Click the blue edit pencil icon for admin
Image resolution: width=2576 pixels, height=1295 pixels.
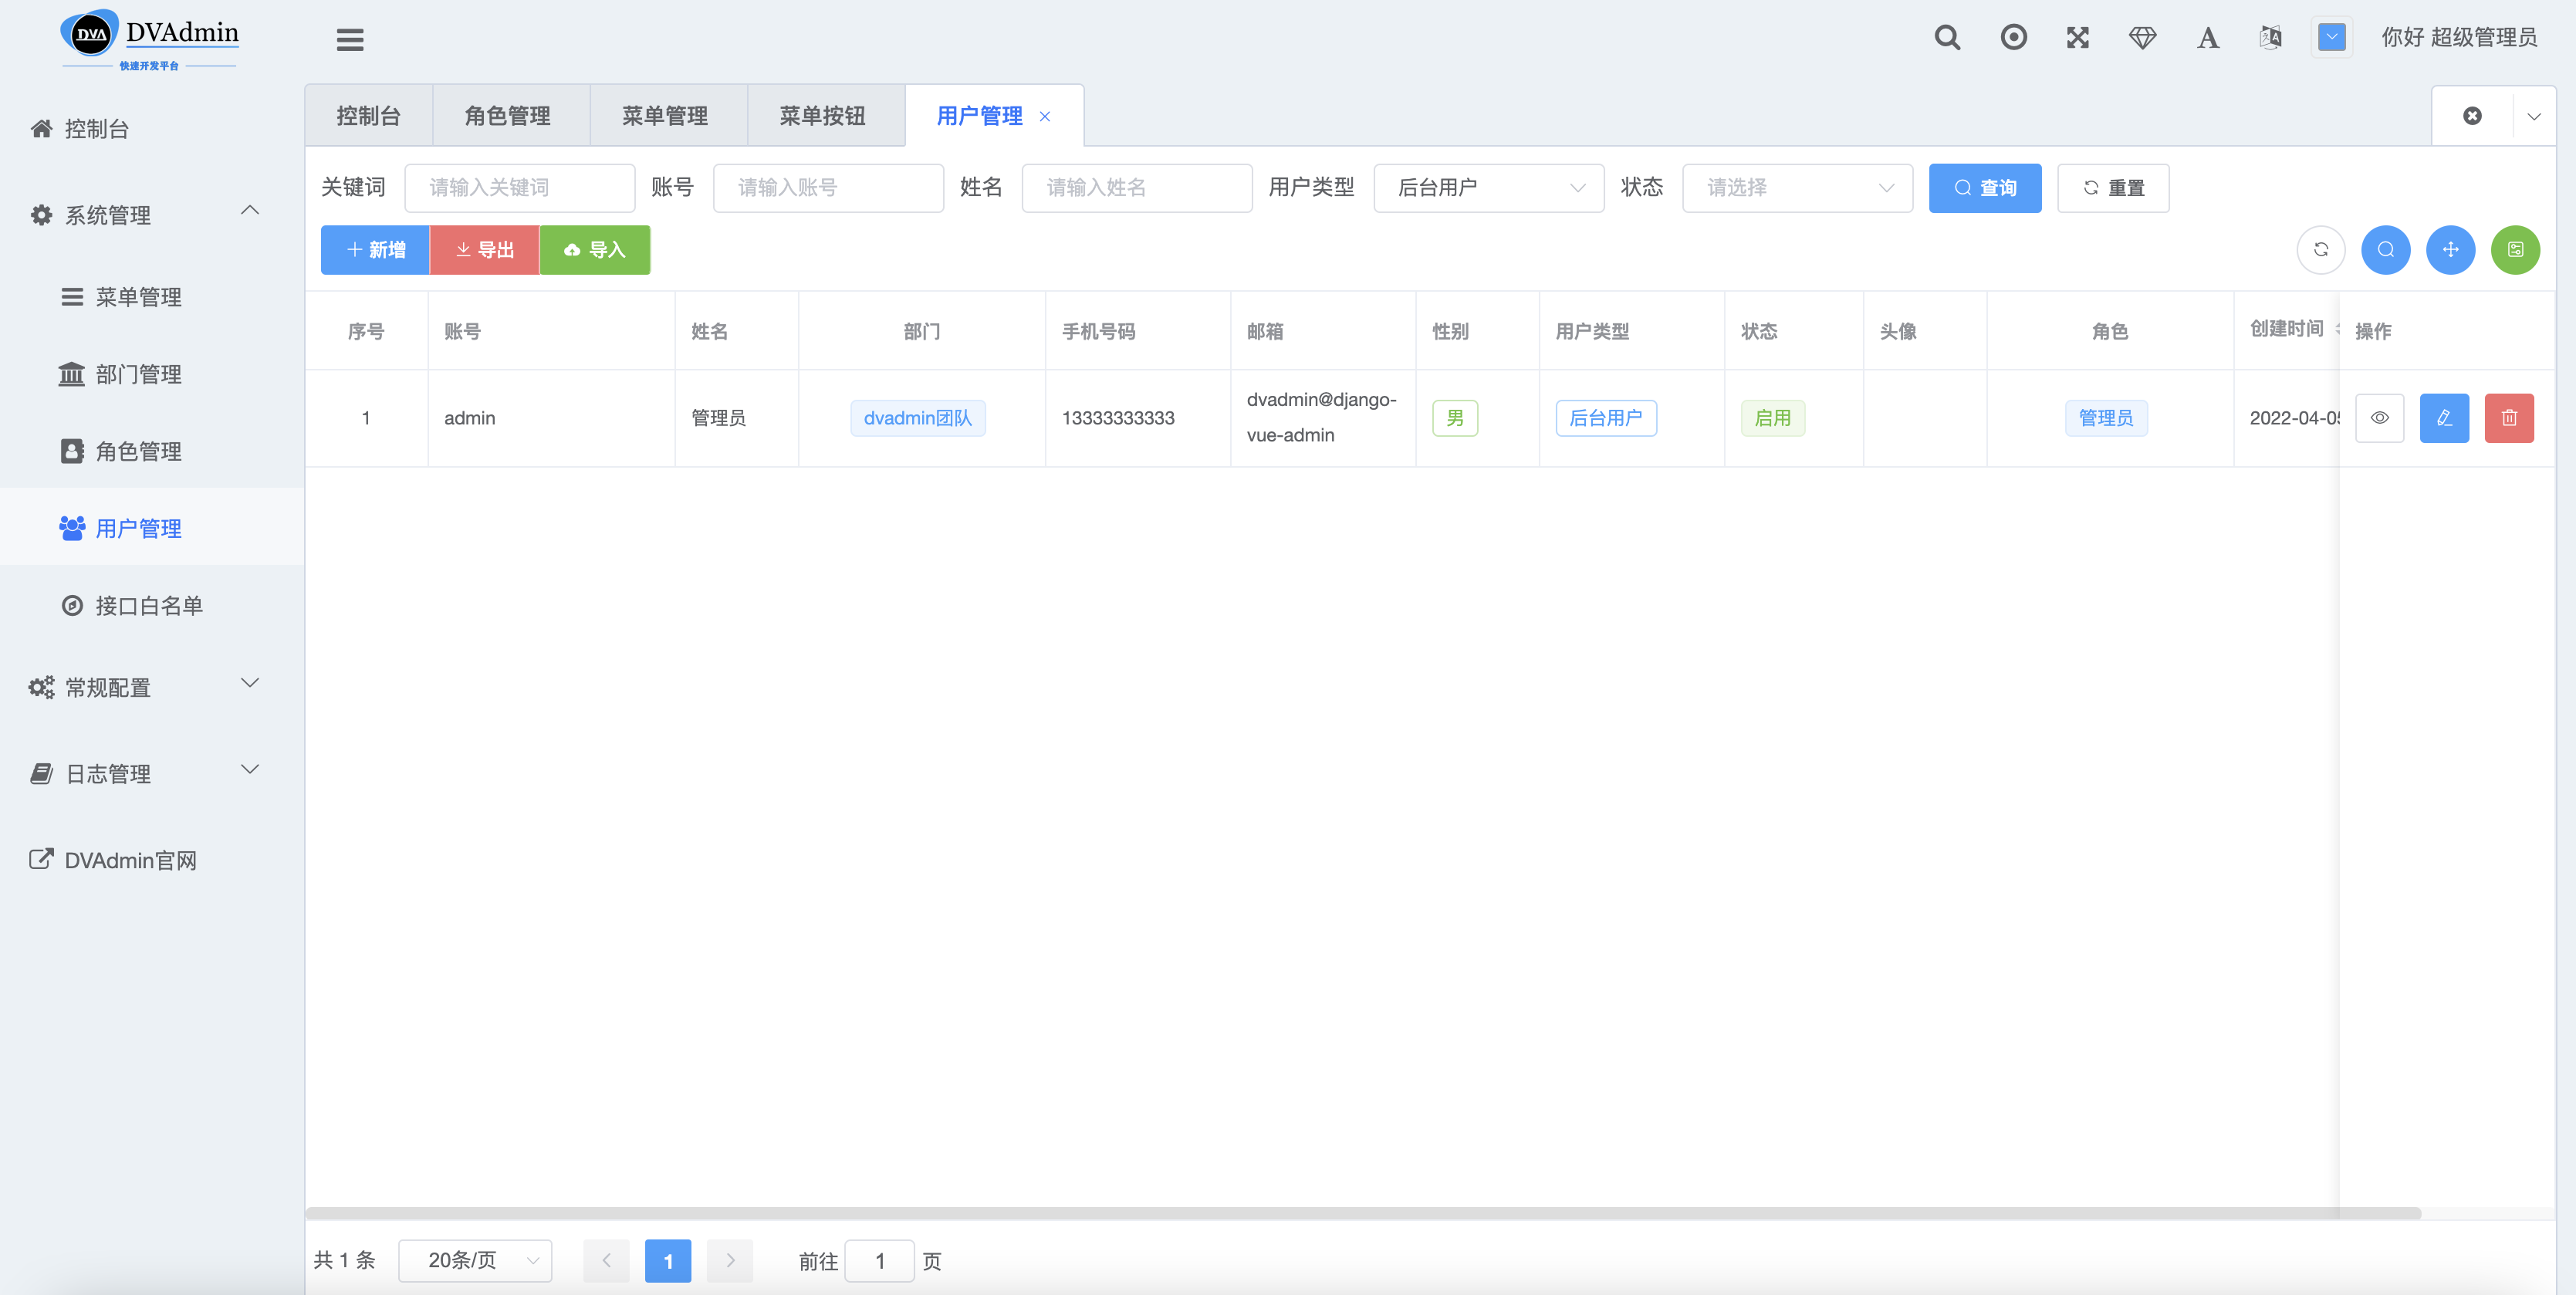2443,418
